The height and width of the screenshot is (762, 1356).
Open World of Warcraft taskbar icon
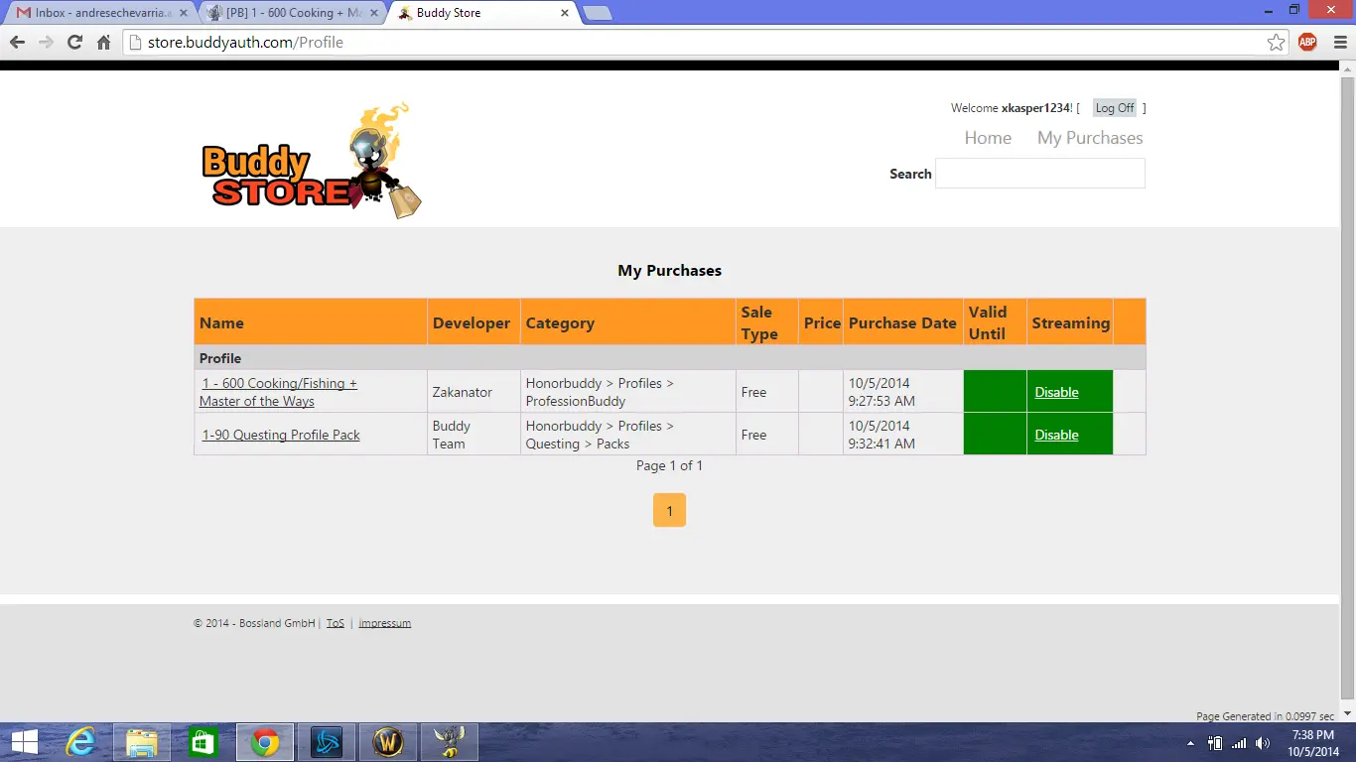click(387, 742)
